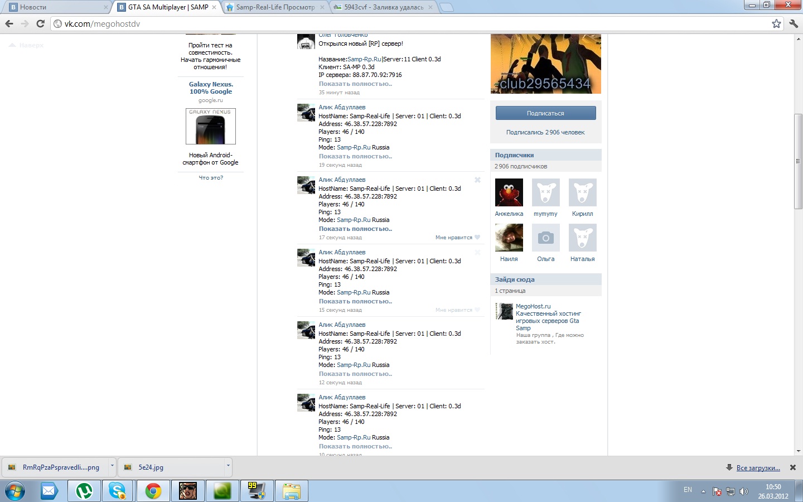
Task: Open Chrome wrench settings menu
Action: [794, 23]
